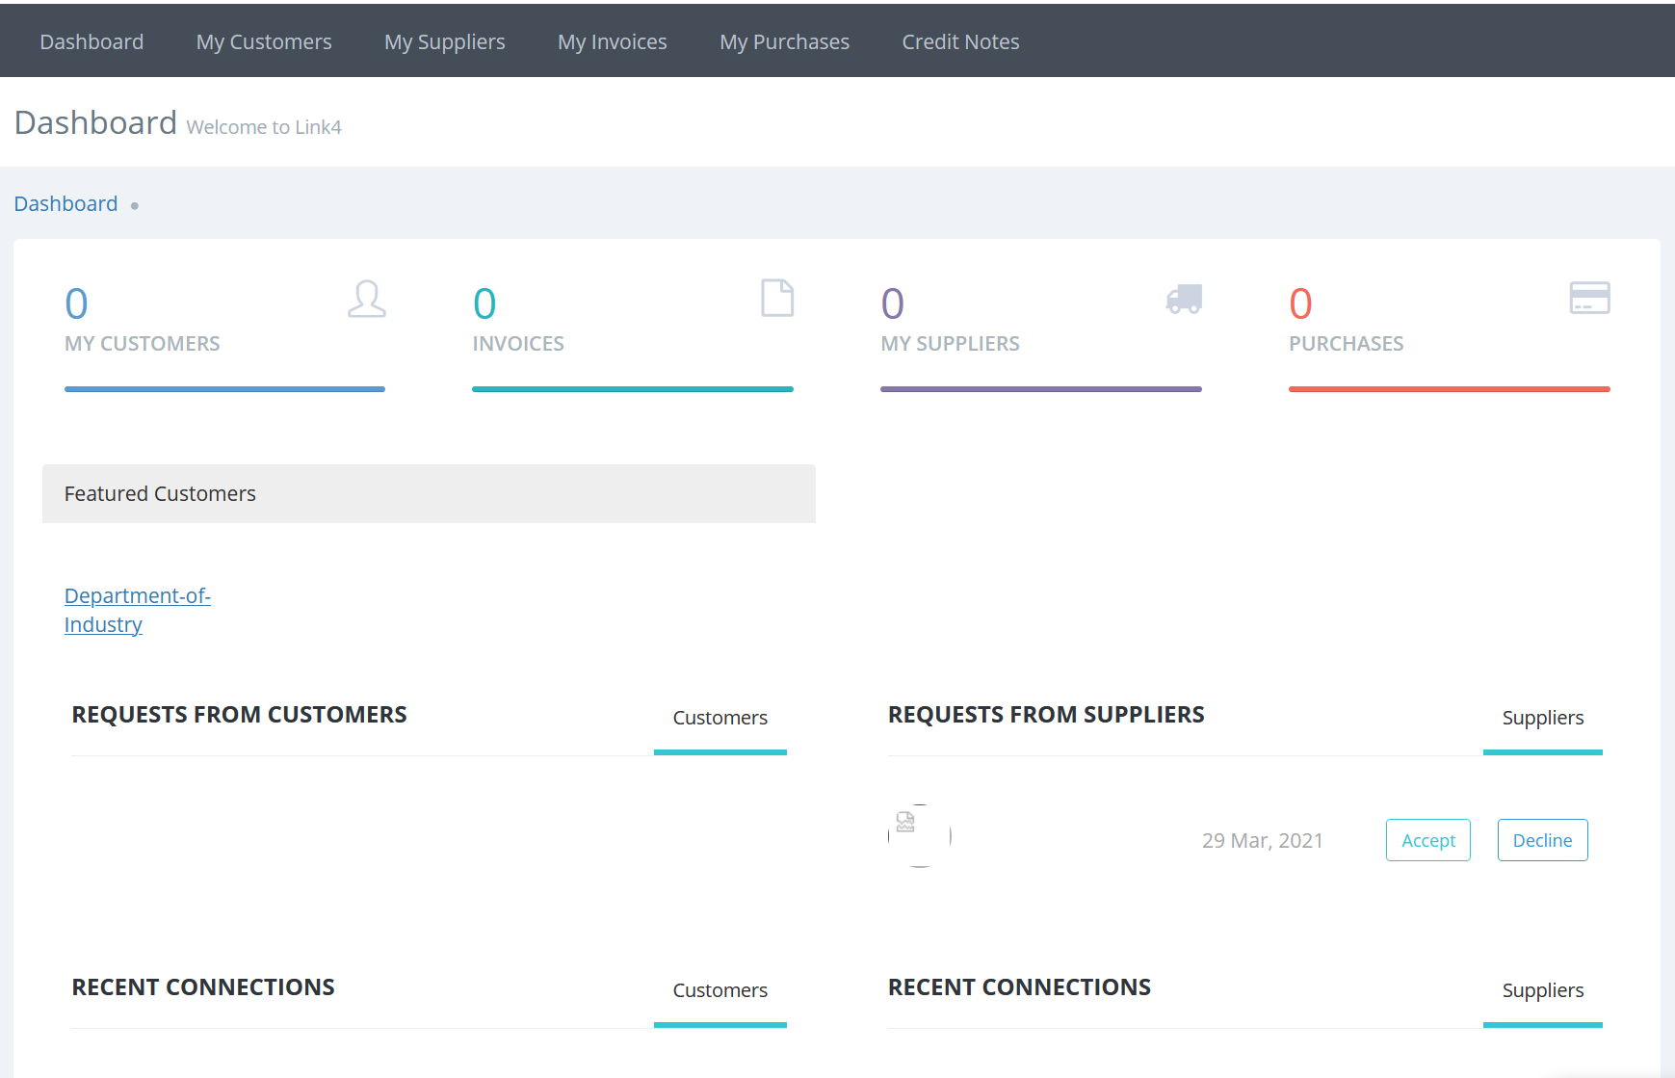This screenshot has width=1675, height=1078.
Task: Open Credit Notes menu item
Action: 961,41
